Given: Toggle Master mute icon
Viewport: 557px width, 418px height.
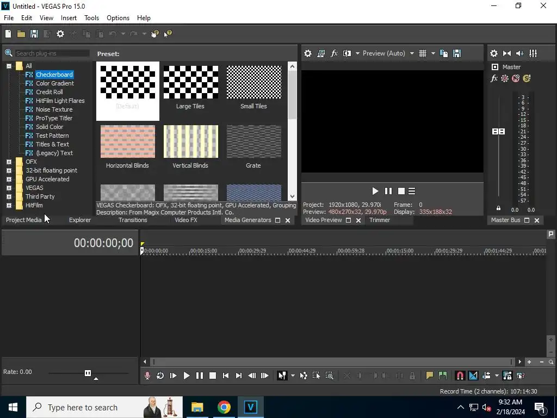Looking at the screenshot, I should (516, 78).
